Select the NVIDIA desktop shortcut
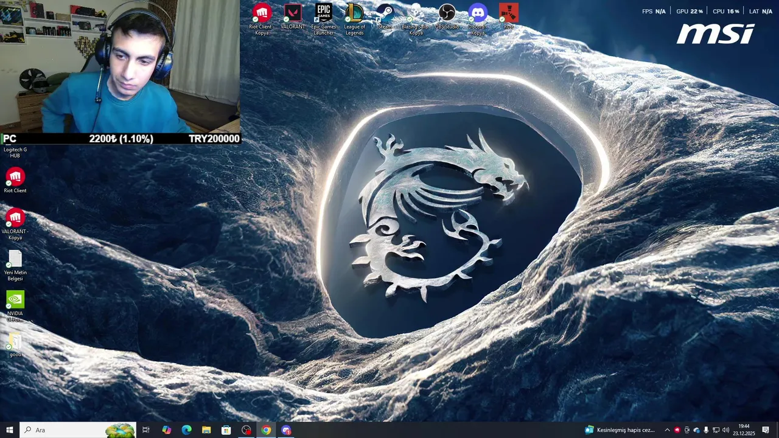779x438 pixels. click(15, 306)
